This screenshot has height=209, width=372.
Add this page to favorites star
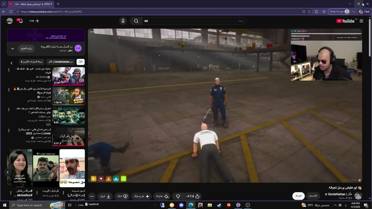(x=309, y=12)
